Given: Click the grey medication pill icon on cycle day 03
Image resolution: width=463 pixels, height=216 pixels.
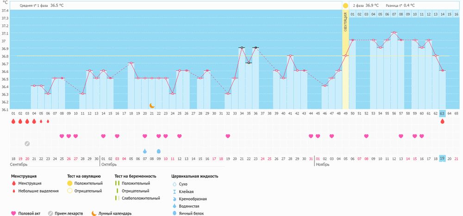Looking at the screenshot, I should pyautogui.click(x=27, y=144).
